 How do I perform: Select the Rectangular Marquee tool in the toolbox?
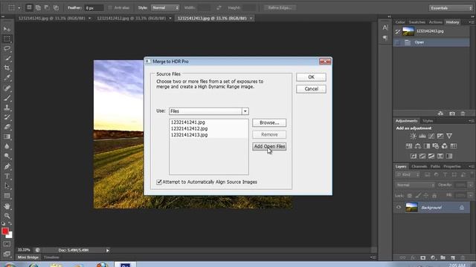[x=7, y=39]
